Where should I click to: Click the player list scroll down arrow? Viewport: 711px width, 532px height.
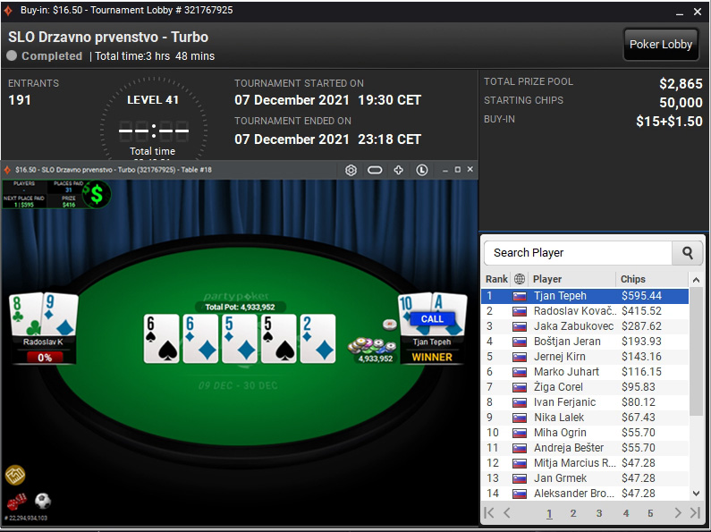[696, 494]
